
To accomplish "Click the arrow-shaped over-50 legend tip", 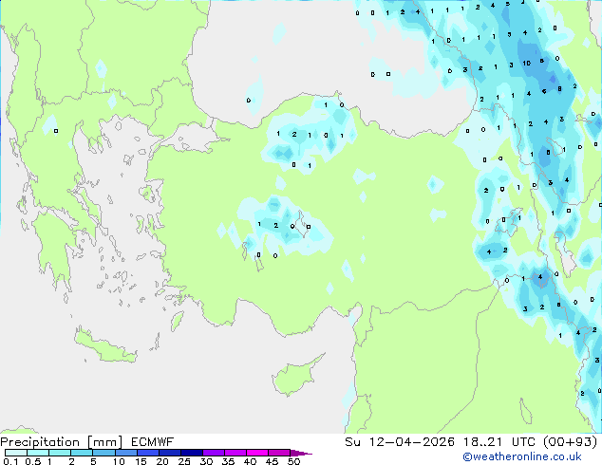I will click(300, 453).
